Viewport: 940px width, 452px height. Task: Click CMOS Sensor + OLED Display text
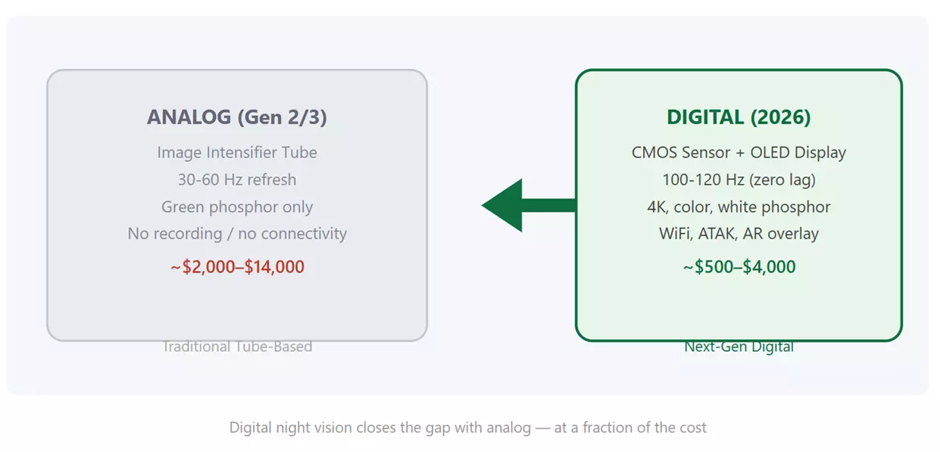point(739,152)
